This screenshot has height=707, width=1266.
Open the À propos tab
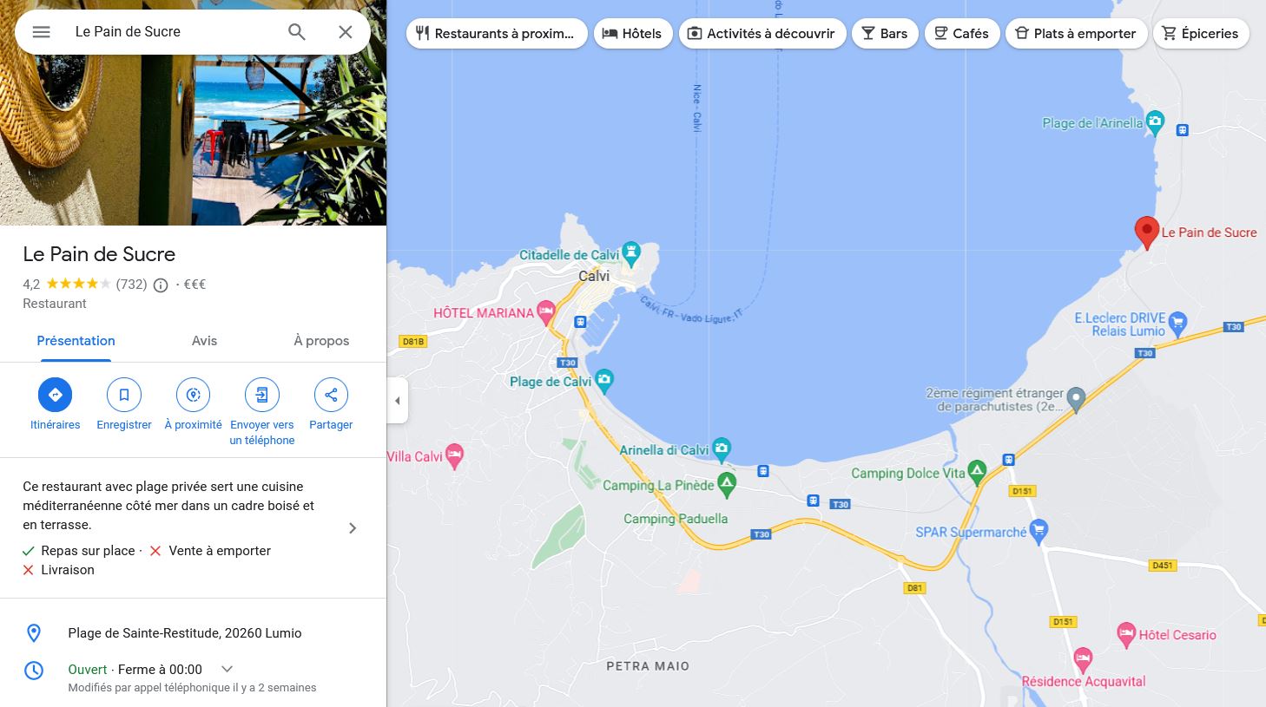(321, 341)
